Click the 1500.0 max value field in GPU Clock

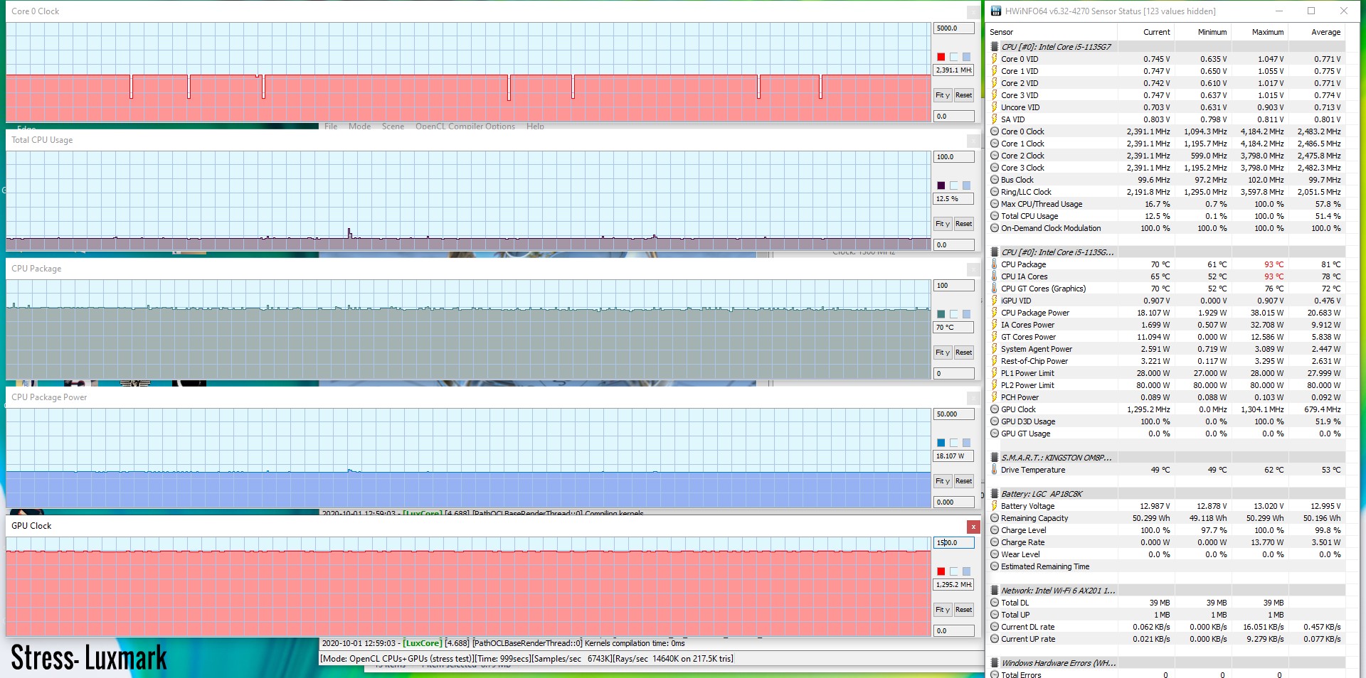(953, 543)
